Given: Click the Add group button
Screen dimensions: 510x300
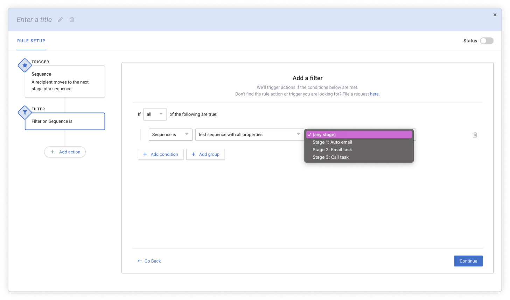Looking at the screenshot, I should (205, 154).
